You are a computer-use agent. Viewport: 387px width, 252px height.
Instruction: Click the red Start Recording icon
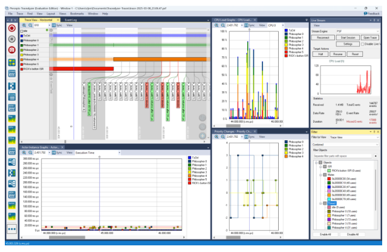pyautogui.click(x=11, y=28)
